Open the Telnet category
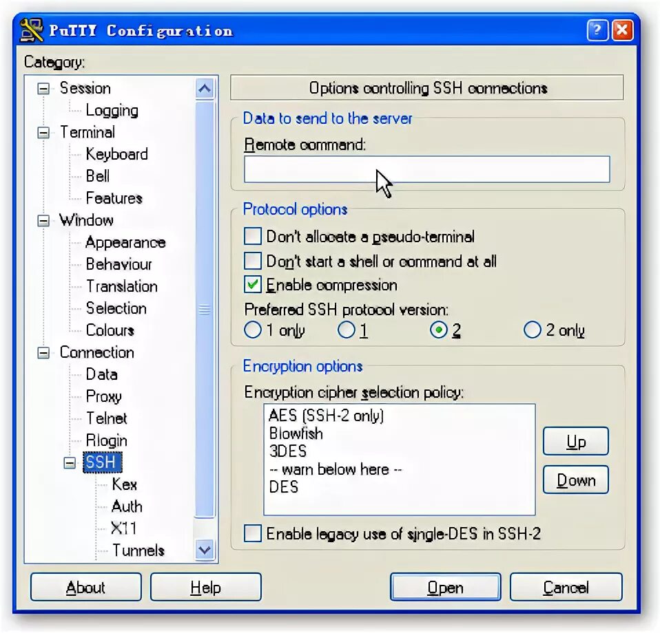 pyautogui.click(x=107, y=418)
